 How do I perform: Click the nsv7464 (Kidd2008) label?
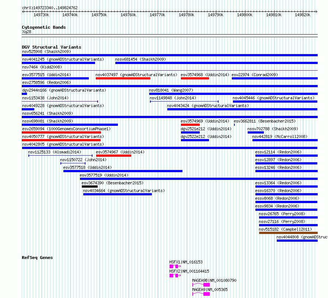(x=42, y=67)
